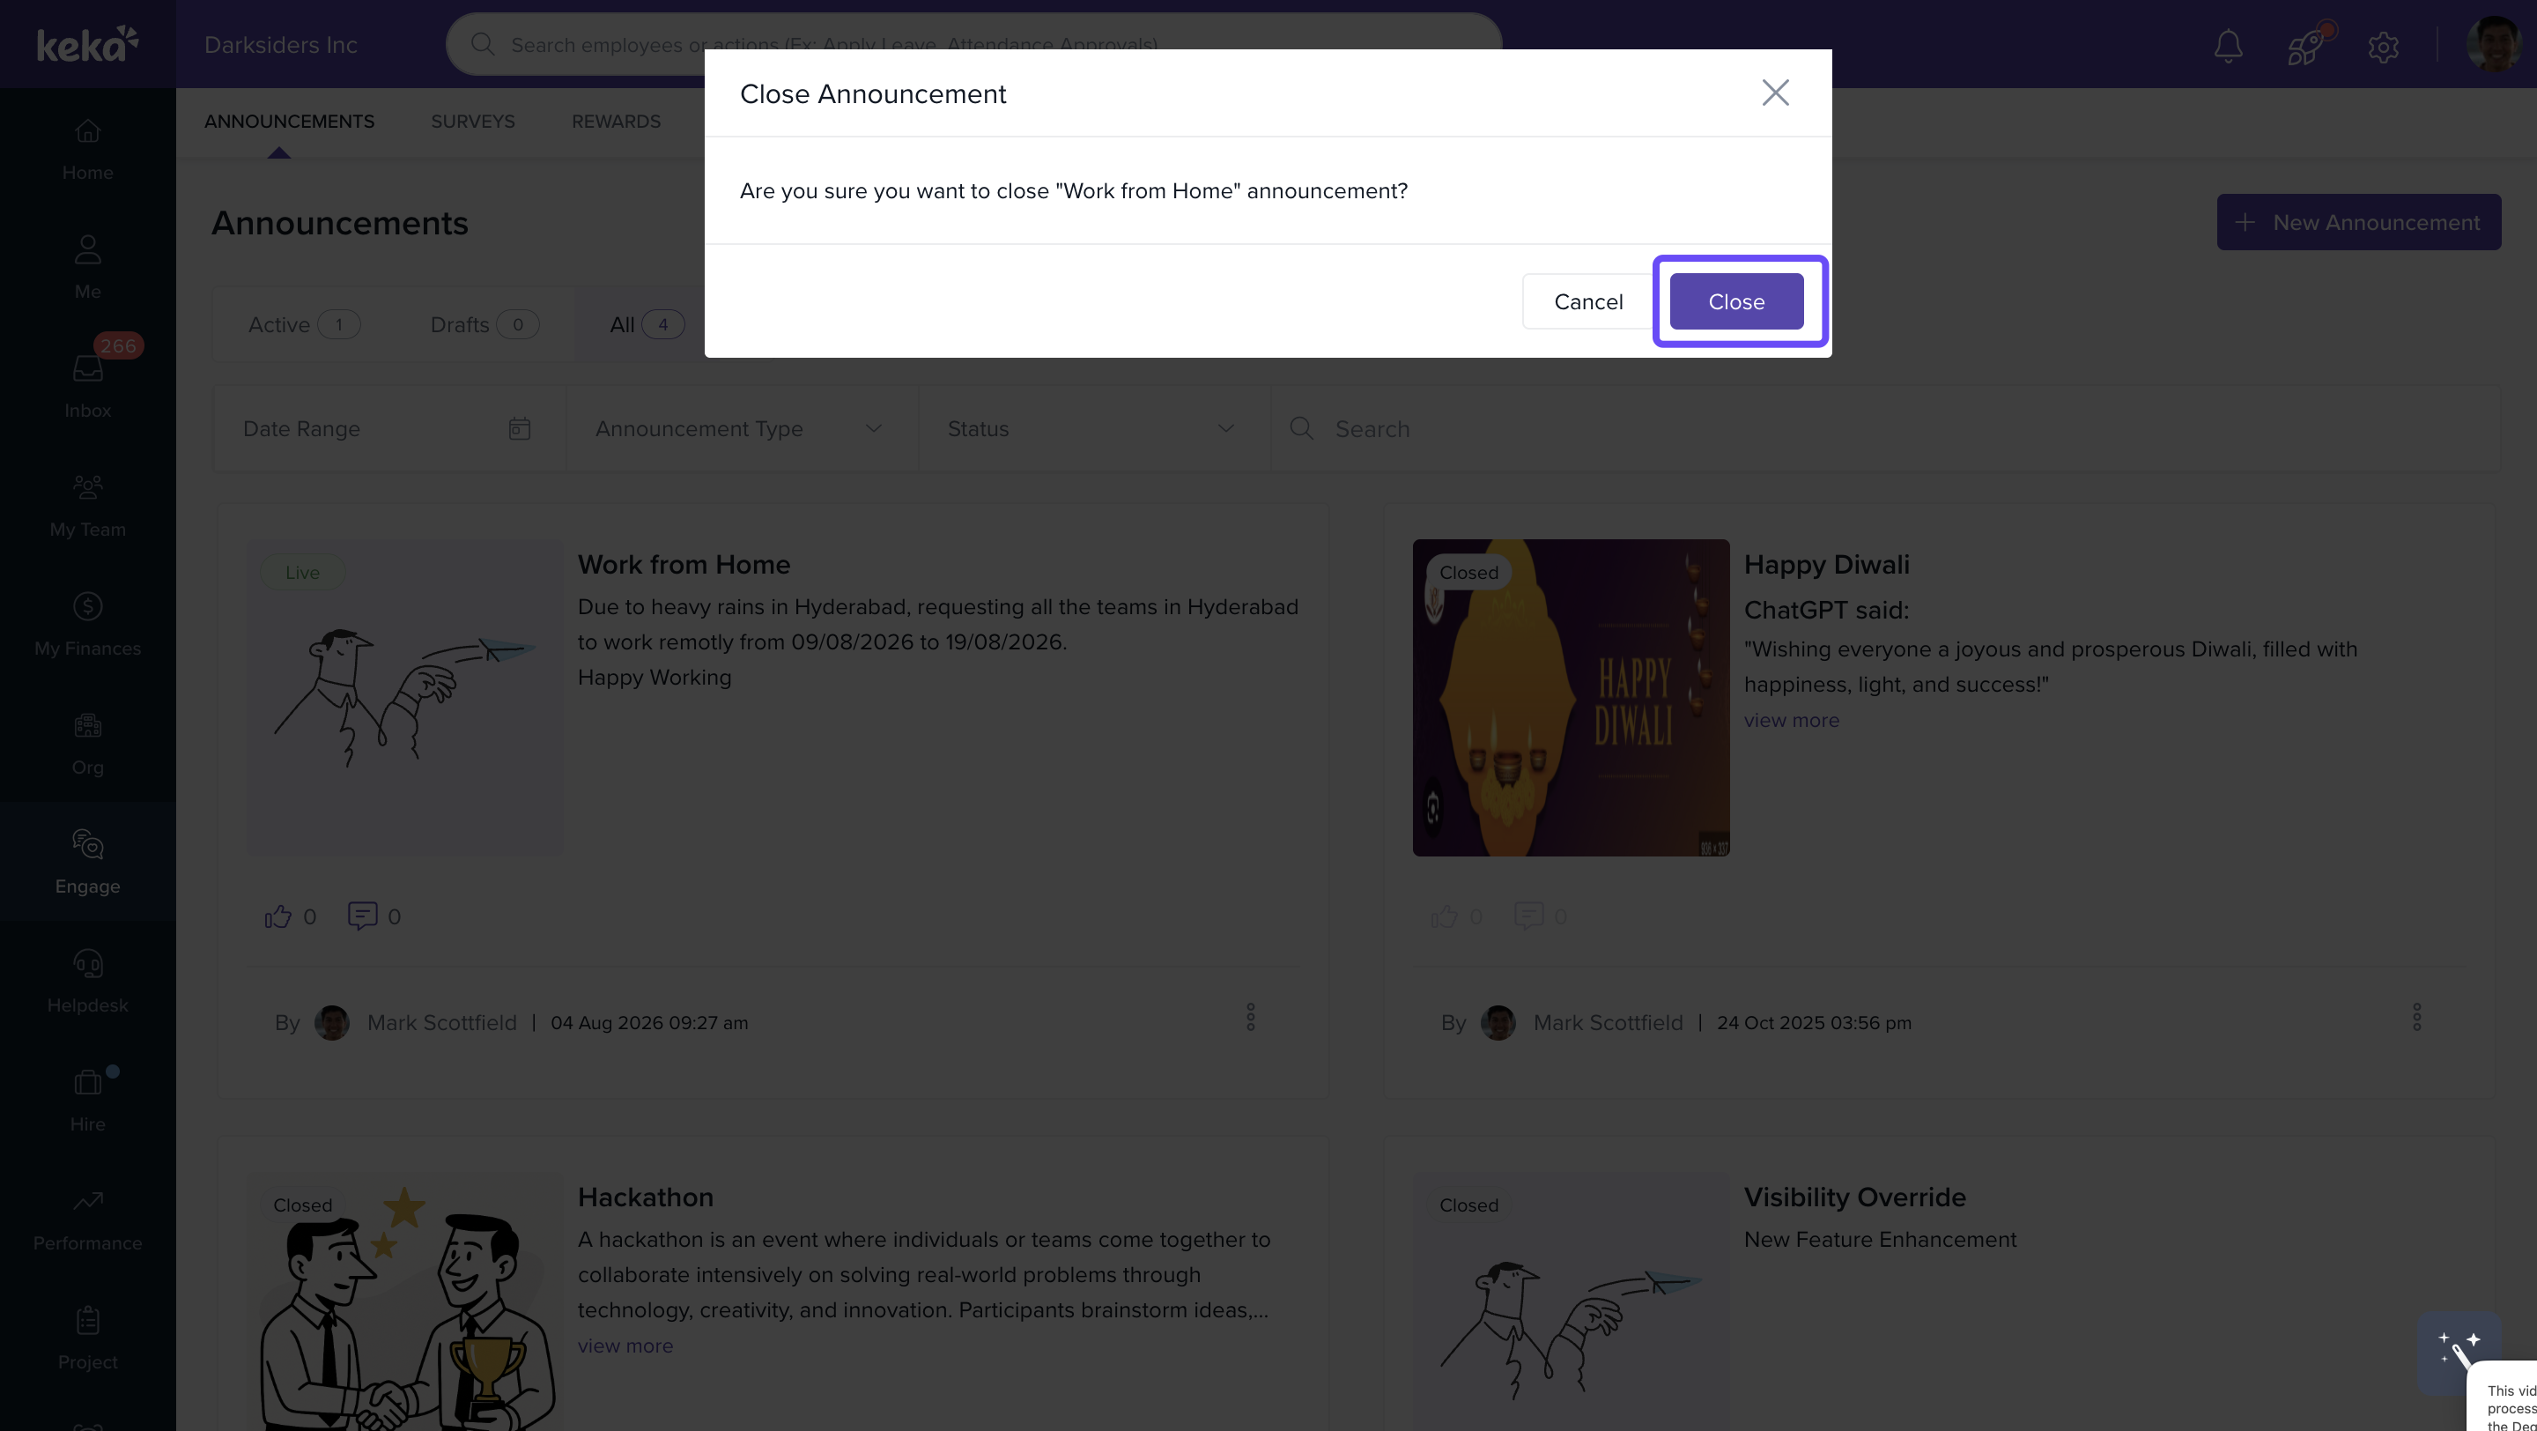Expand the Announcement Type dropdown

pos(743,428)
